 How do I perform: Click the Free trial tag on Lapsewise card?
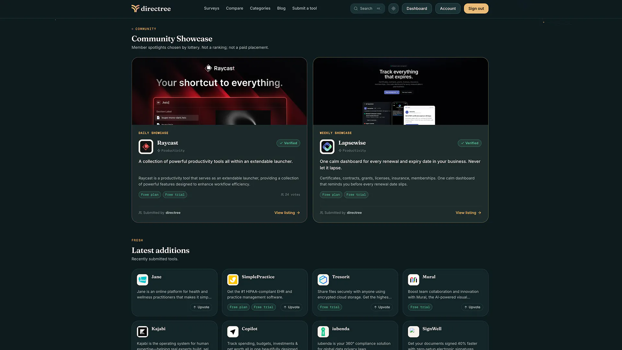[x=356, y=195]
